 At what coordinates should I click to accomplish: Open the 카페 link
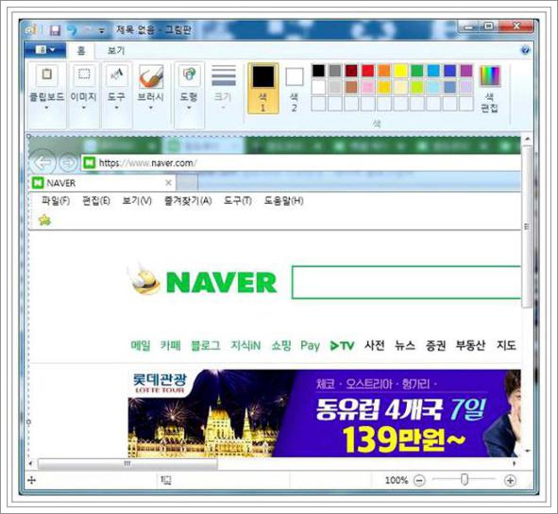pos(171,345)
